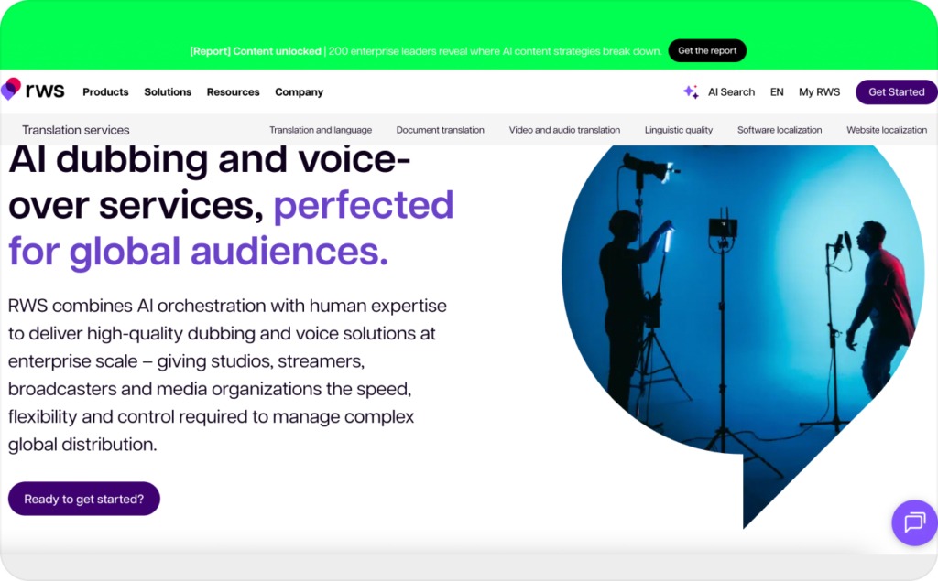Viewport: 938px width, 581px height.
Task: Go to My RWS
Action: (x=819, y=92)
